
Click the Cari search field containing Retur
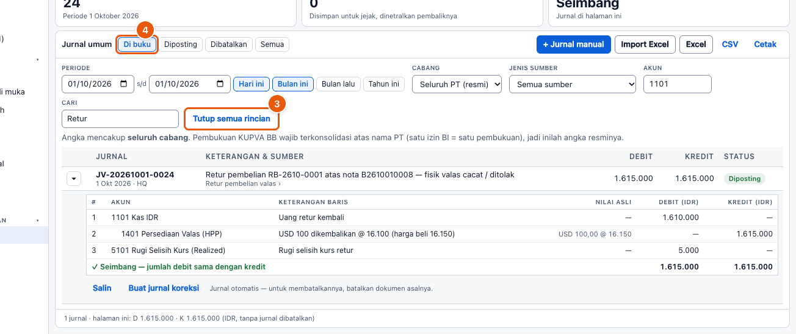(120, 119)
